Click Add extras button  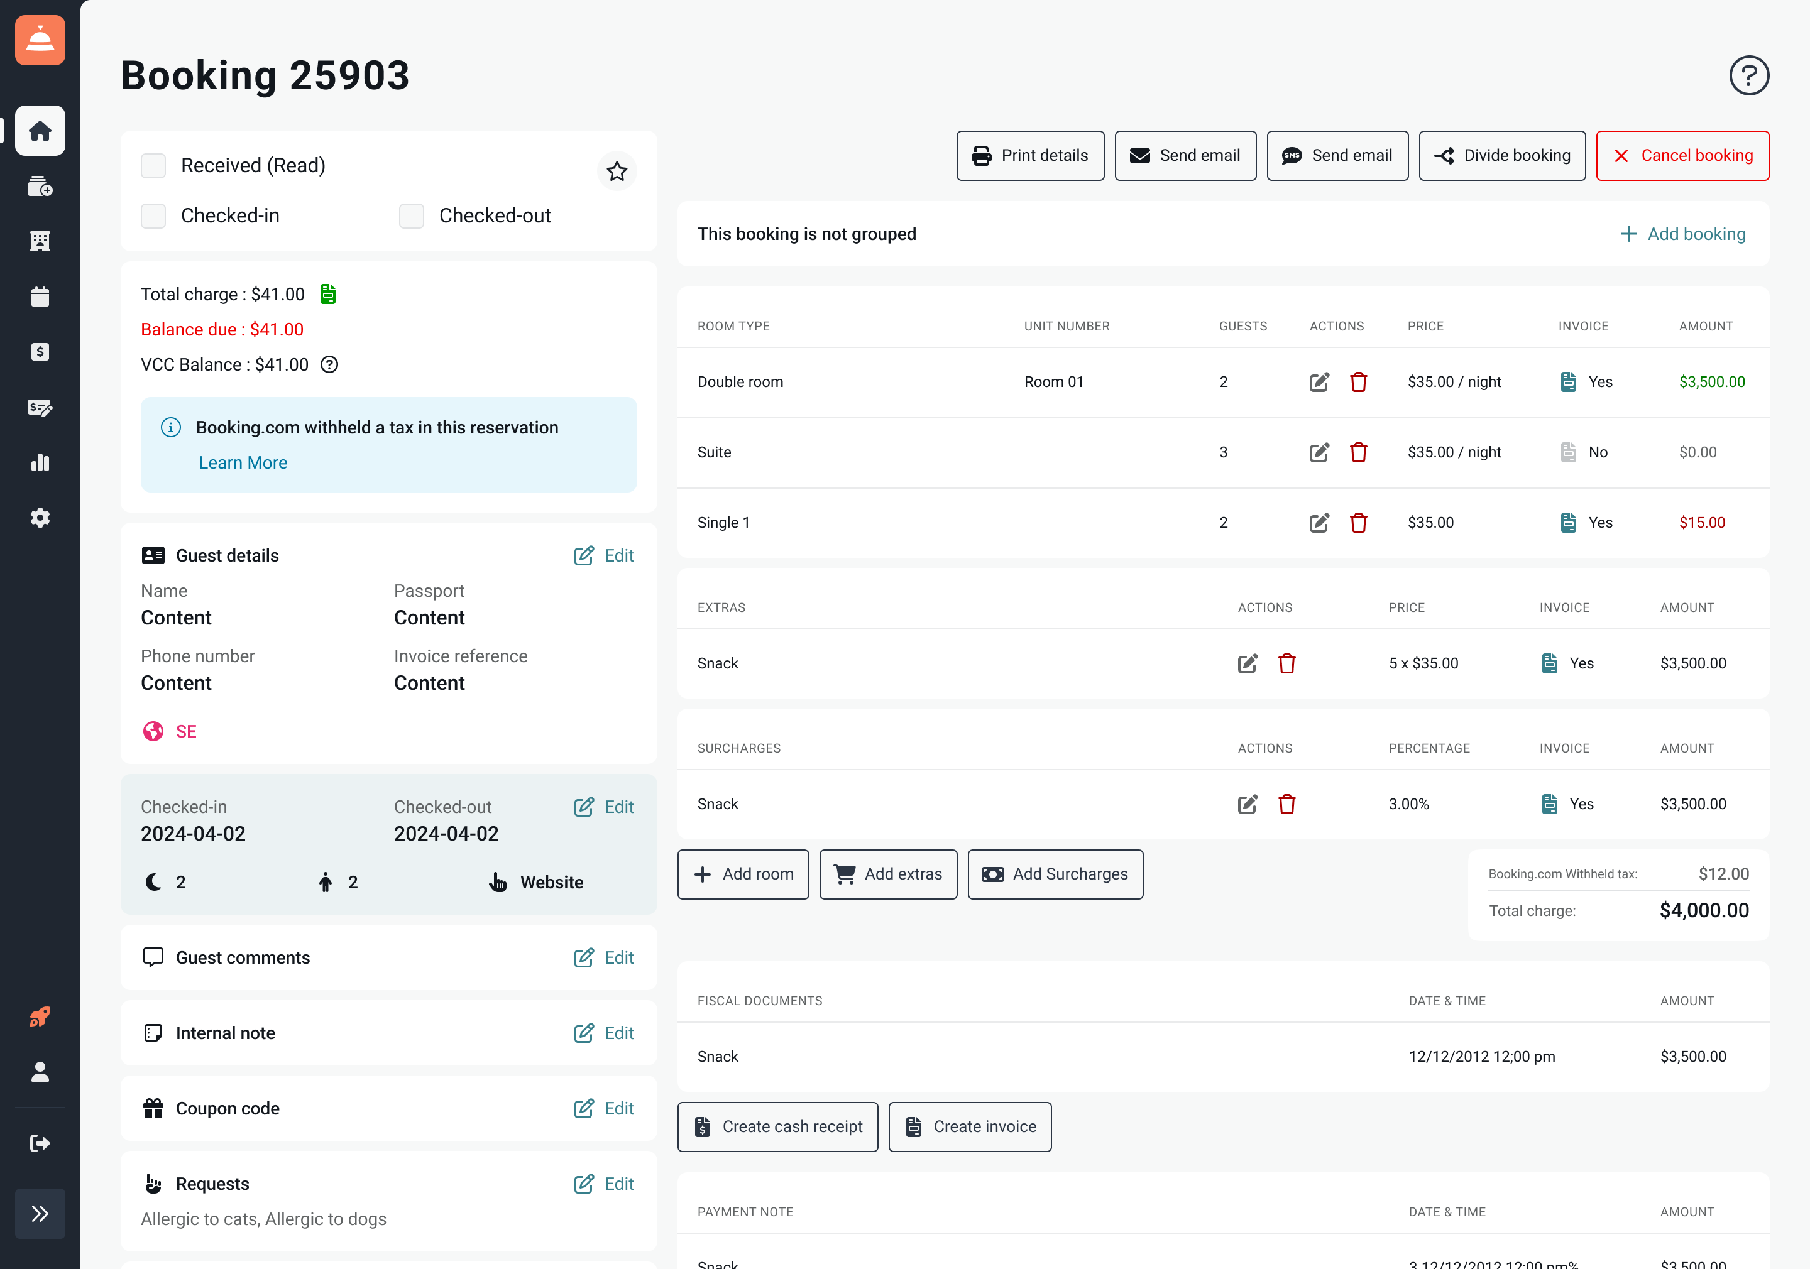point(887,874)
